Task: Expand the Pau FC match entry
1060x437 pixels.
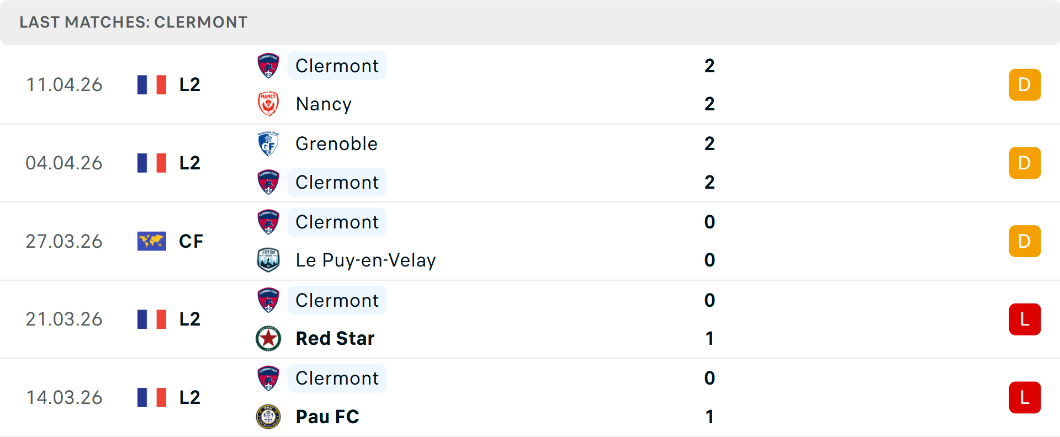Action: tap(530, 397)
